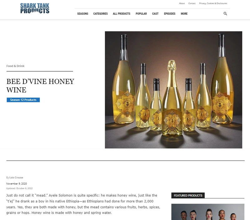Image resolution: width=250 pixels, height=220 pixels.
Task: Open the Food & Drink category link
Action: (15, 66)
